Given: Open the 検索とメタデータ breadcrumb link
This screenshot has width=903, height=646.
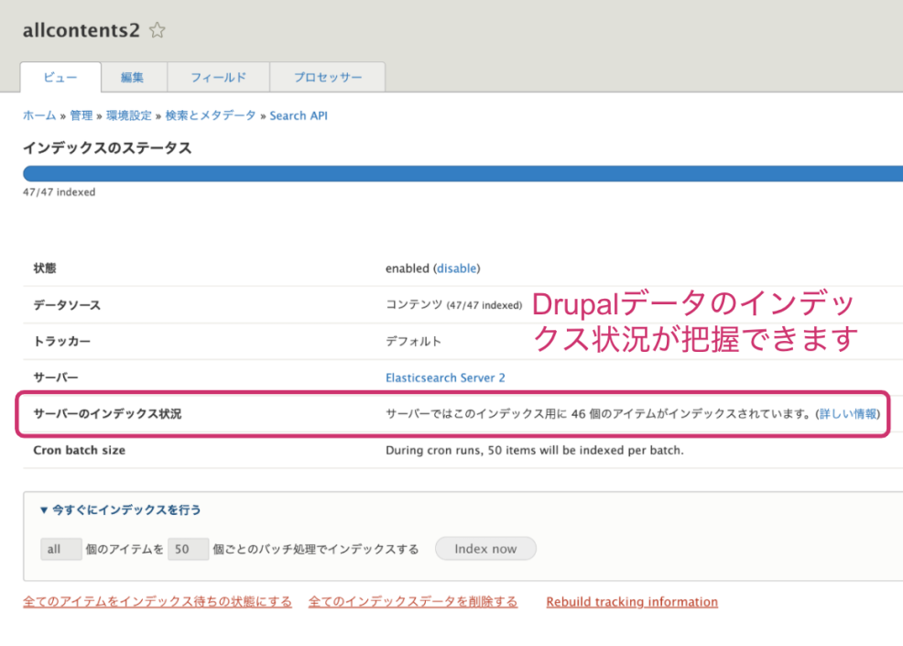Looking at the screenshot, I should [x=211, y=115].
